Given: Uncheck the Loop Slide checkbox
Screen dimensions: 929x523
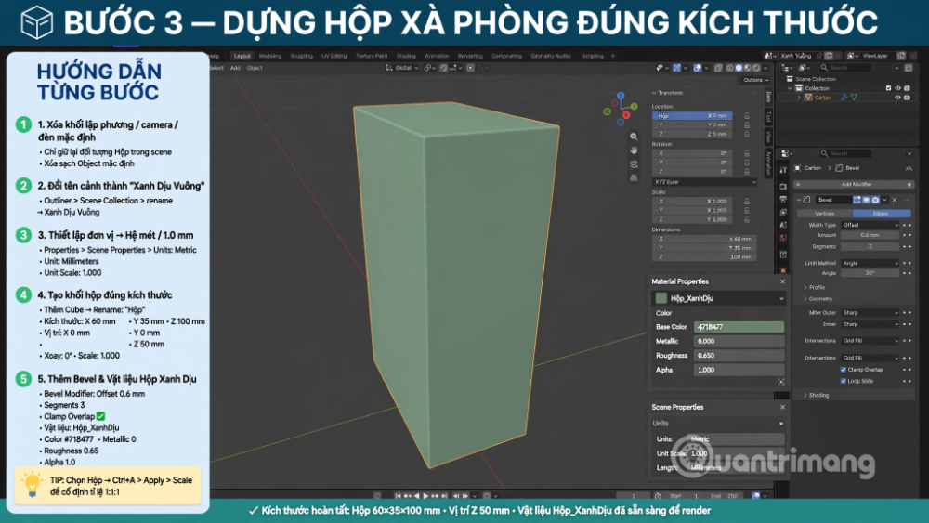Looking at the screenshot, I should coord(844,381).
